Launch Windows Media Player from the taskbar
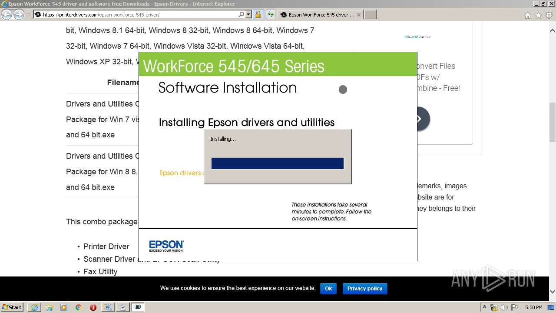Image resolution: width=556 pixels, height=313 pixels. pos(64,307)
